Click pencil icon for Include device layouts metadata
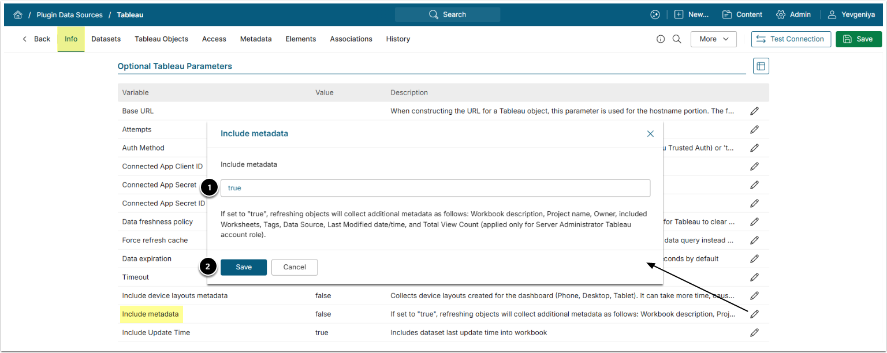 pos(754,295)
